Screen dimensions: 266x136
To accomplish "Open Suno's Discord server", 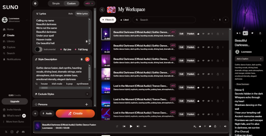I will 23,132.
